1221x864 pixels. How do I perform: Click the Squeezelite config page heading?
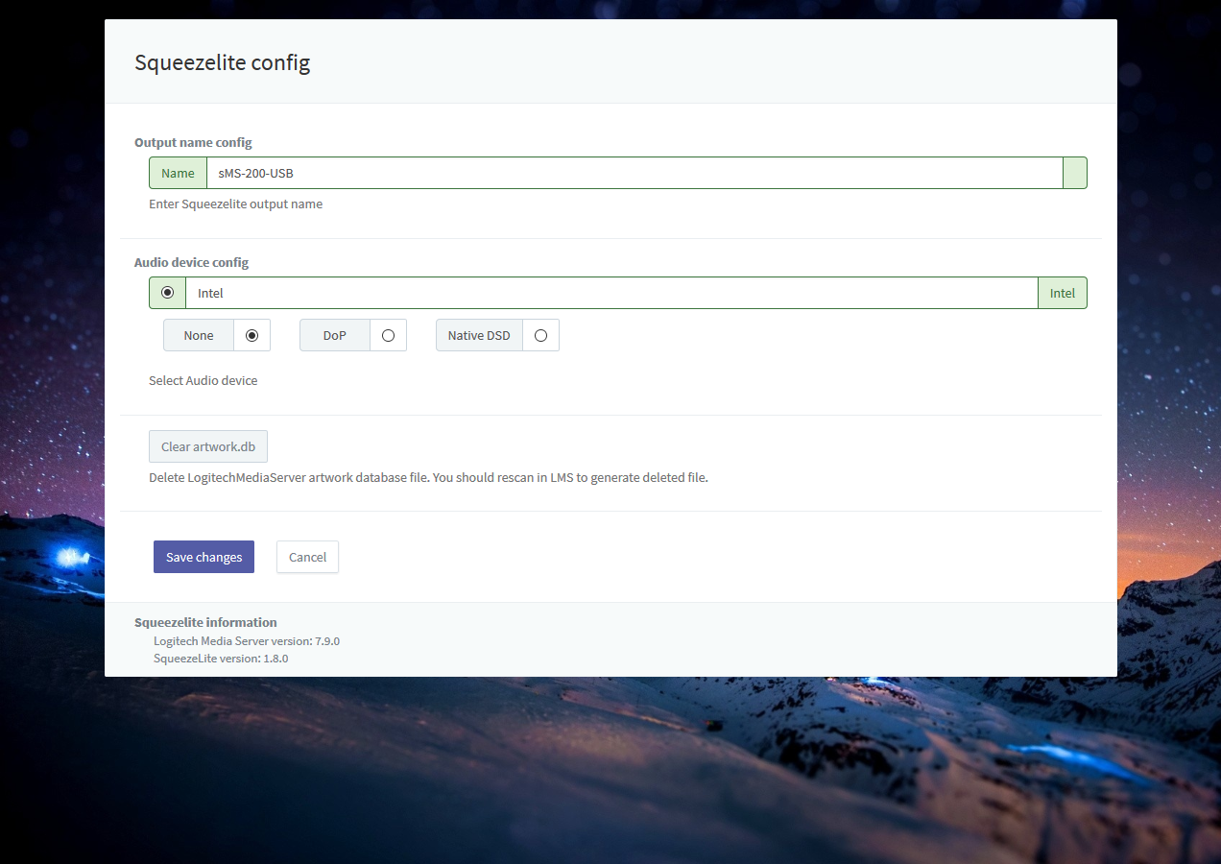(x=222, y=62)
